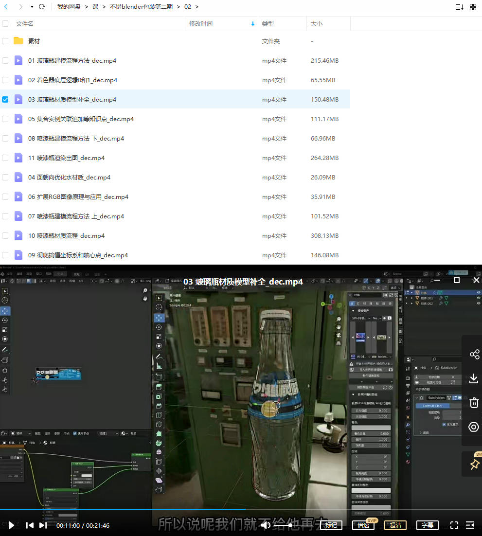Screen dimensions: 482x536
Task: Switch to grid view layout
Action: 473,7
